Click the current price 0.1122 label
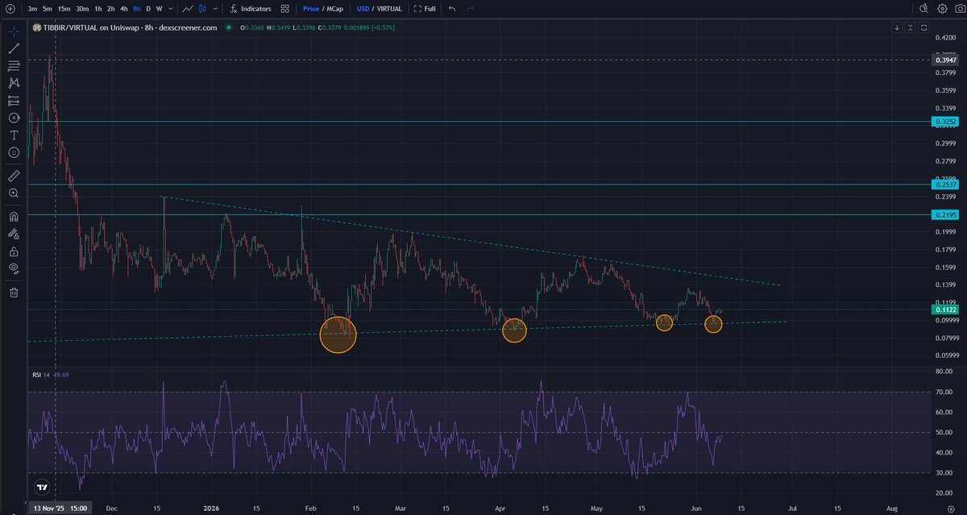This screenshot has height=515, width=967. pos(944,309)
